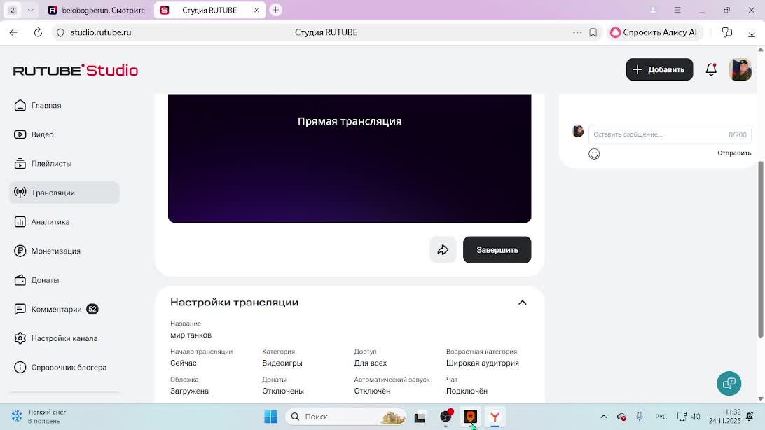Open Yandex Browser from taskbar
The height and width of the screenshot is (430, 765).
pyautogui.click(x=495, y=417)
